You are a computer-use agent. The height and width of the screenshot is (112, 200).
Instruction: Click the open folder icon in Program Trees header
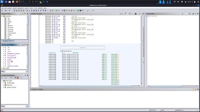(x=22, y=14)
